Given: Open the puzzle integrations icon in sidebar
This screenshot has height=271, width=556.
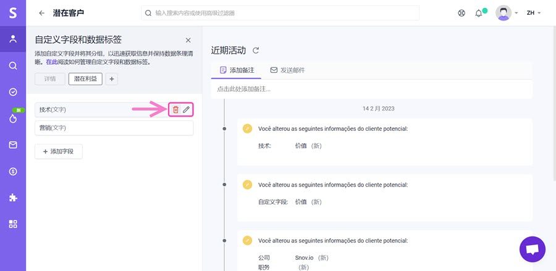Looking at the screenshot, I should click(13, 198).
